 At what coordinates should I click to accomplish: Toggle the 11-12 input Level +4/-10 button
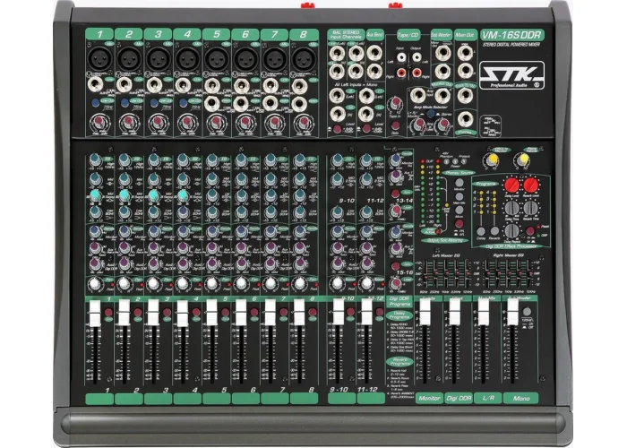tap(366, 129)
